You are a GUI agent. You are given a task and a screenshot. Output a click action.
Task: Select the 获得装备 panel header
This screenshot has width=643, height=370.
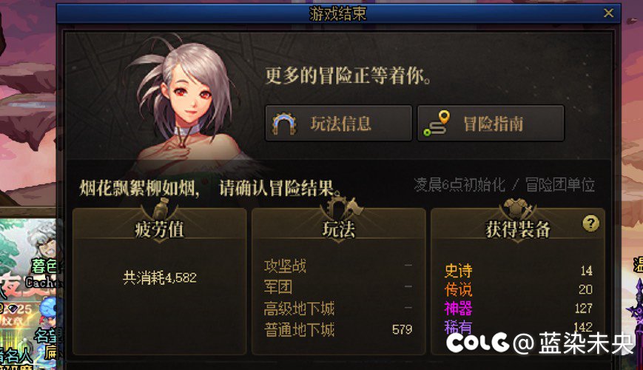[x=517, y=229]
